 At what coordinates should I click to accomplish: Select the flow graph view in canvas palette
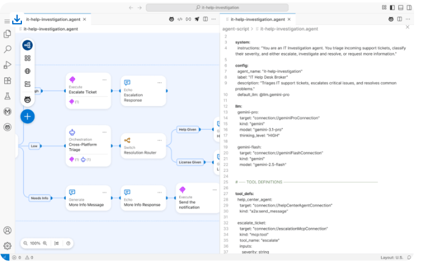pyautogui.click(x=27, y=45)
